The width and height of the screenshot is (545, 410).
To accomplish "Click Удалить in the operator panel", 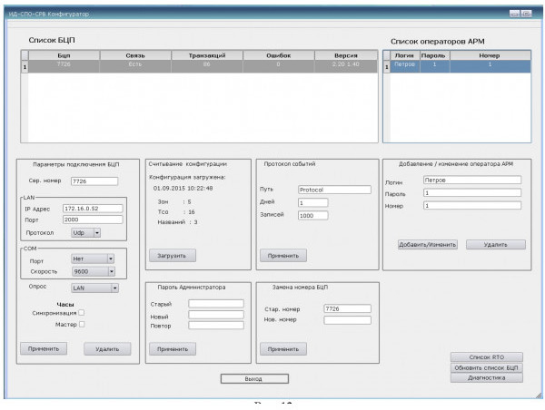I will [495, 244].
